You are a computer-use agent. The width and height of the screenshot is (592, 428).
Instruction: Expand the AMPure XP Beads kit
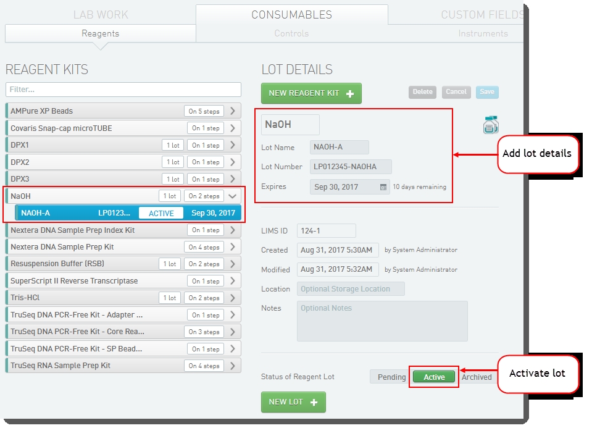tap(233, 111)
